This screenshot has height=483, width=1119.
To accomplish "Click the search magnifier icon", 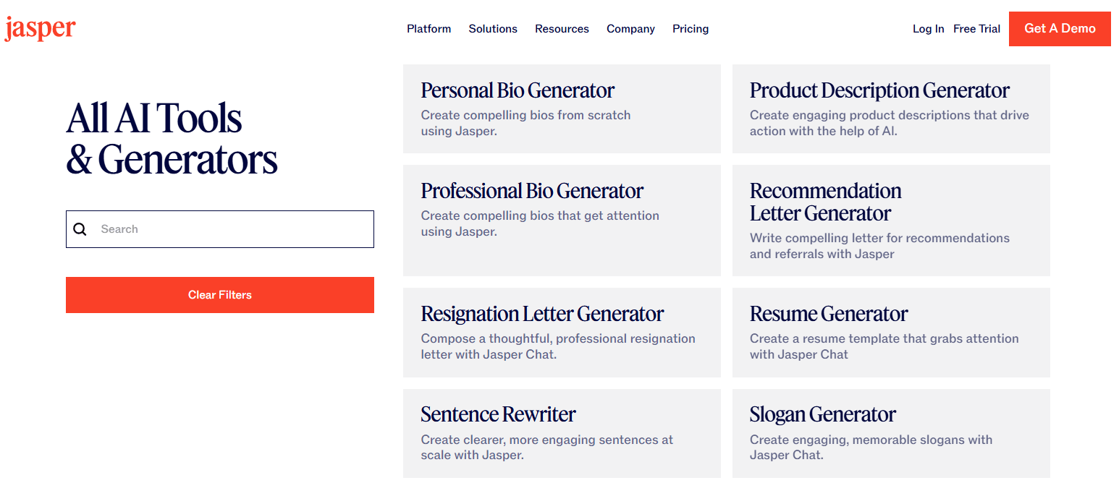I will coord(80,229).
